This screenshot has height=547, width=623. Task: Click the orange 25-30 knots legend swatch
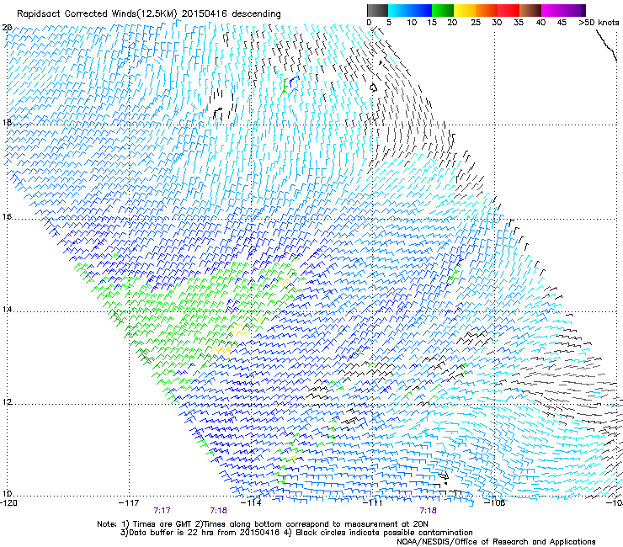point(487,10)
